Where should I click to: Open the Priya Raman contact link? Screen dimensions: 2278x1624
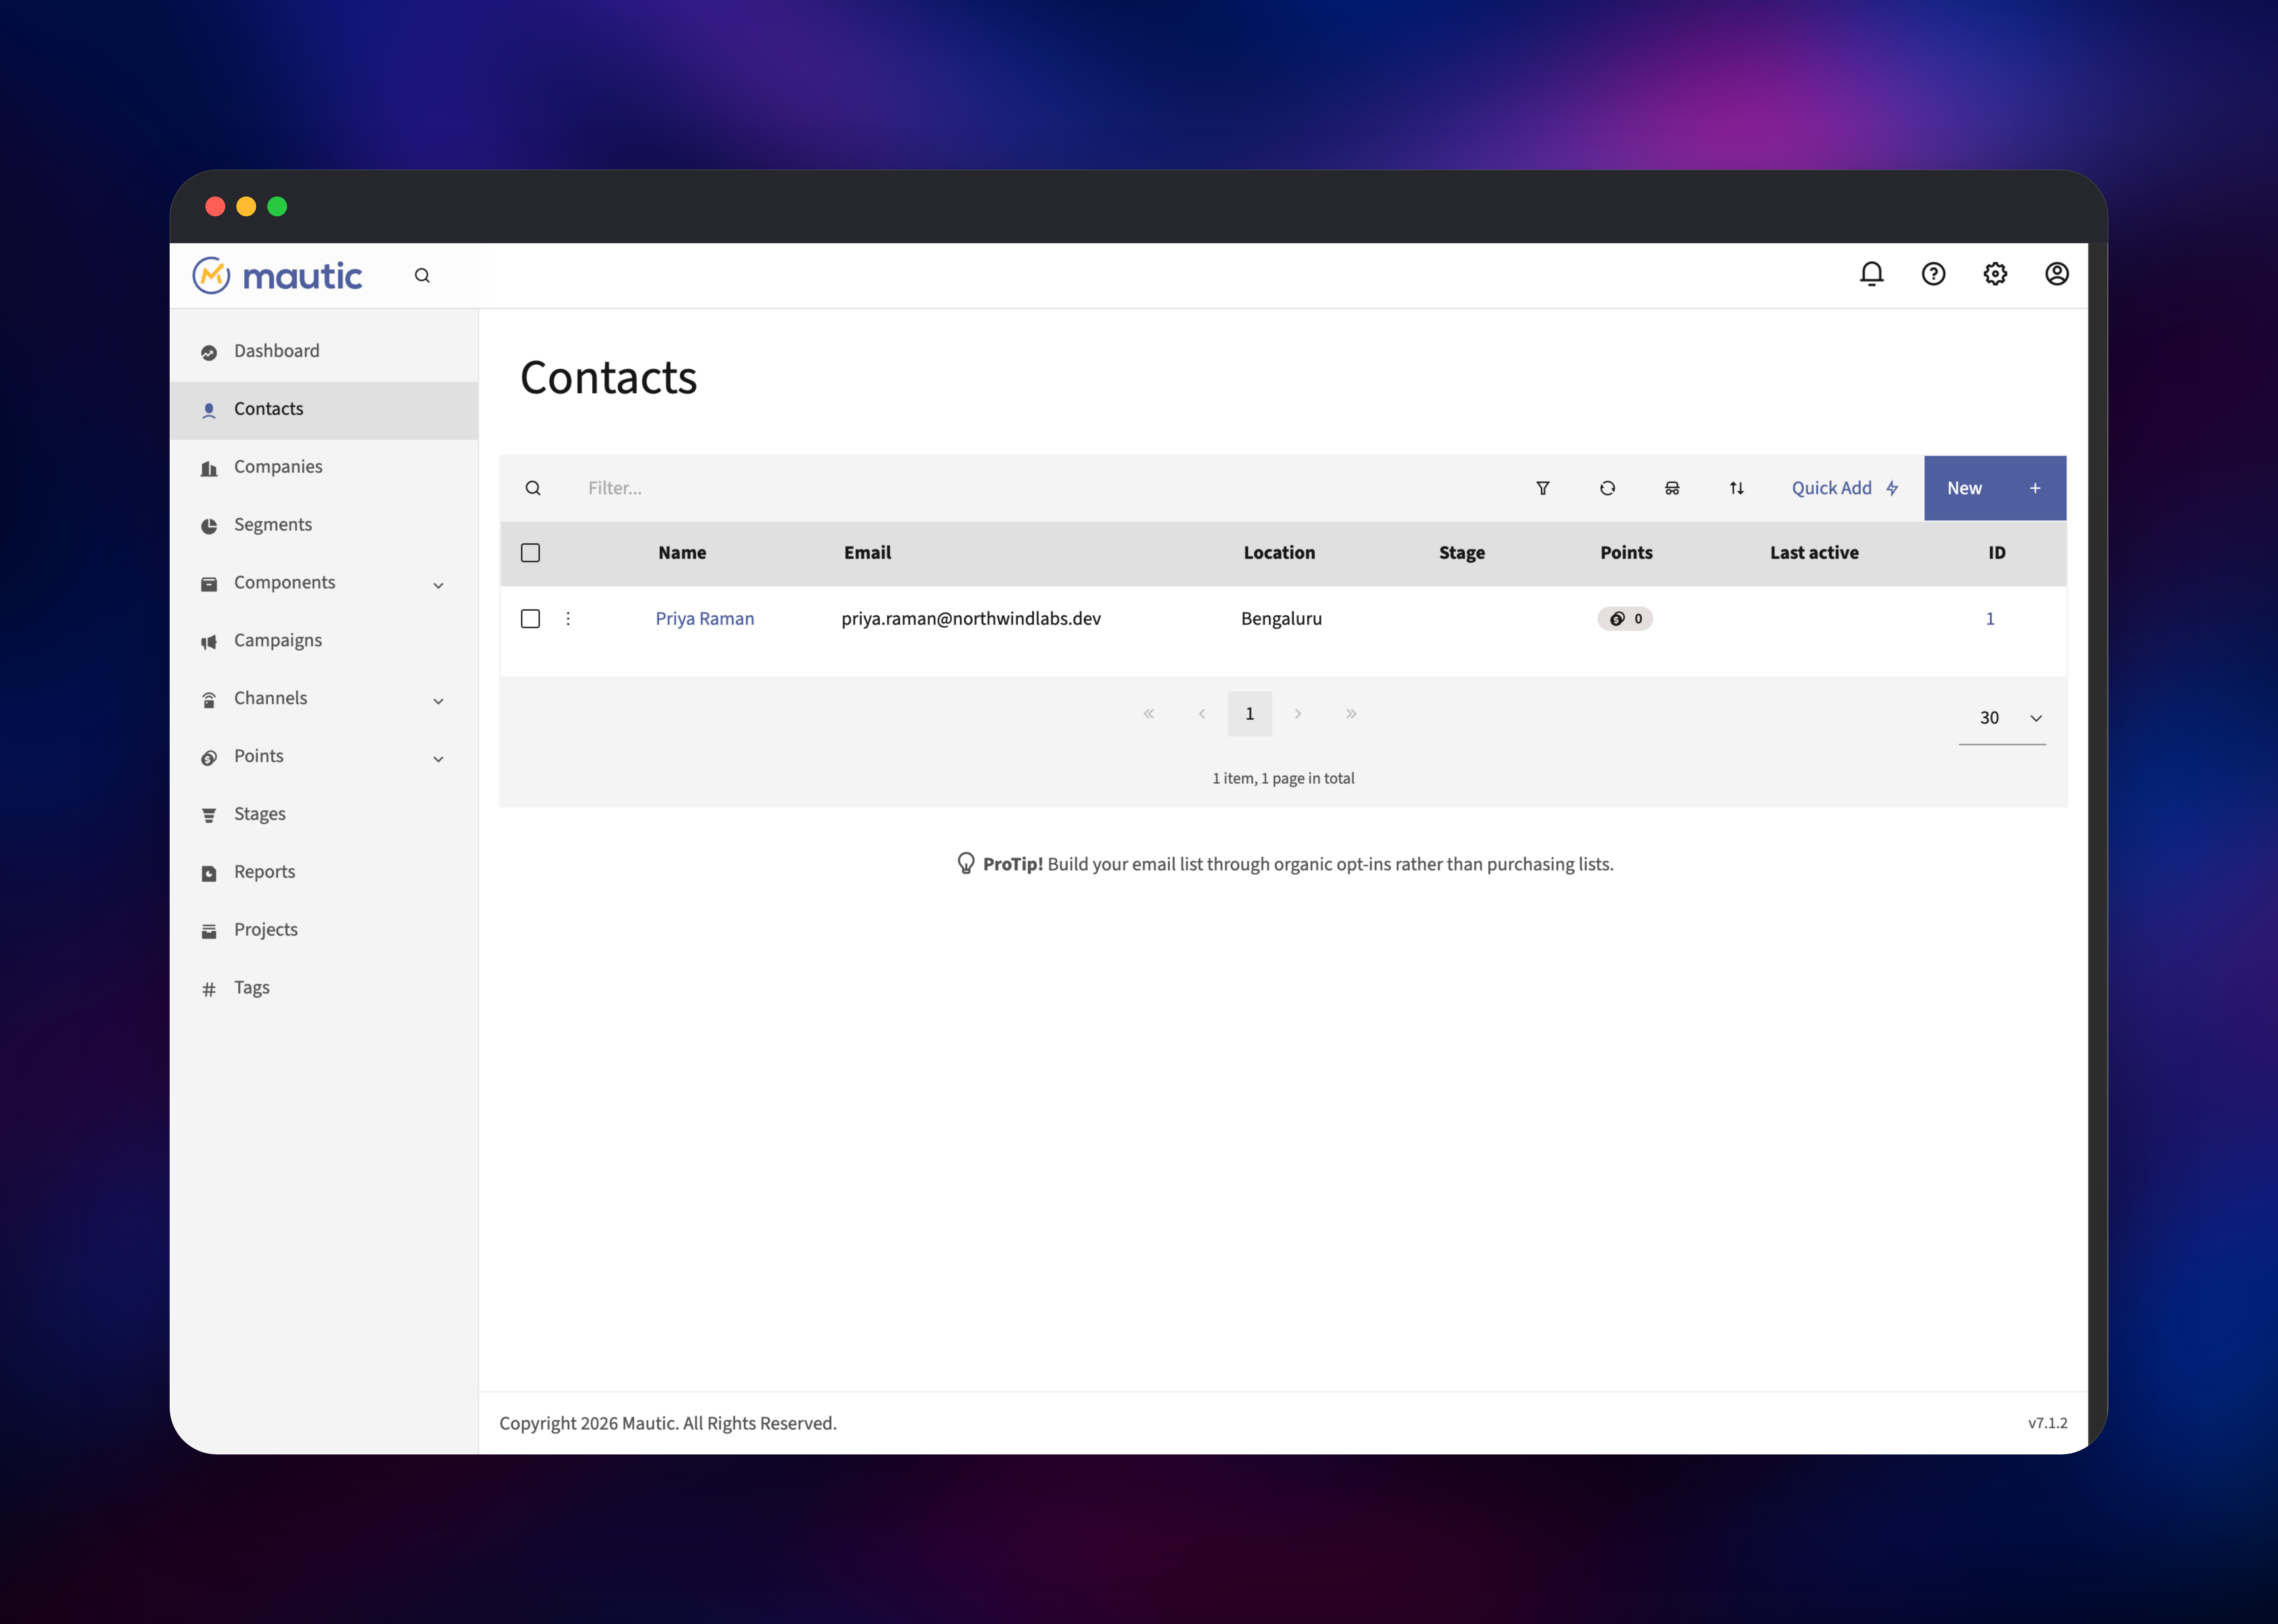tap(704, 619)
